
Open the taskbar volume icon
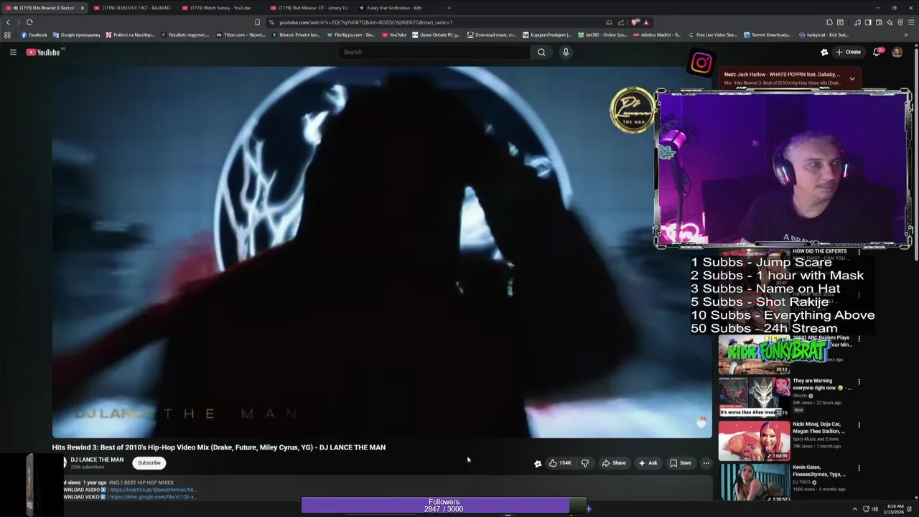(874, 509)
